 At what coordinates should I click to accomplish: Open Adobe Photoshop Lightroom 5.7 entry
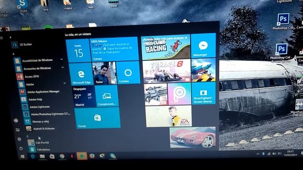[x=47, y=114]
